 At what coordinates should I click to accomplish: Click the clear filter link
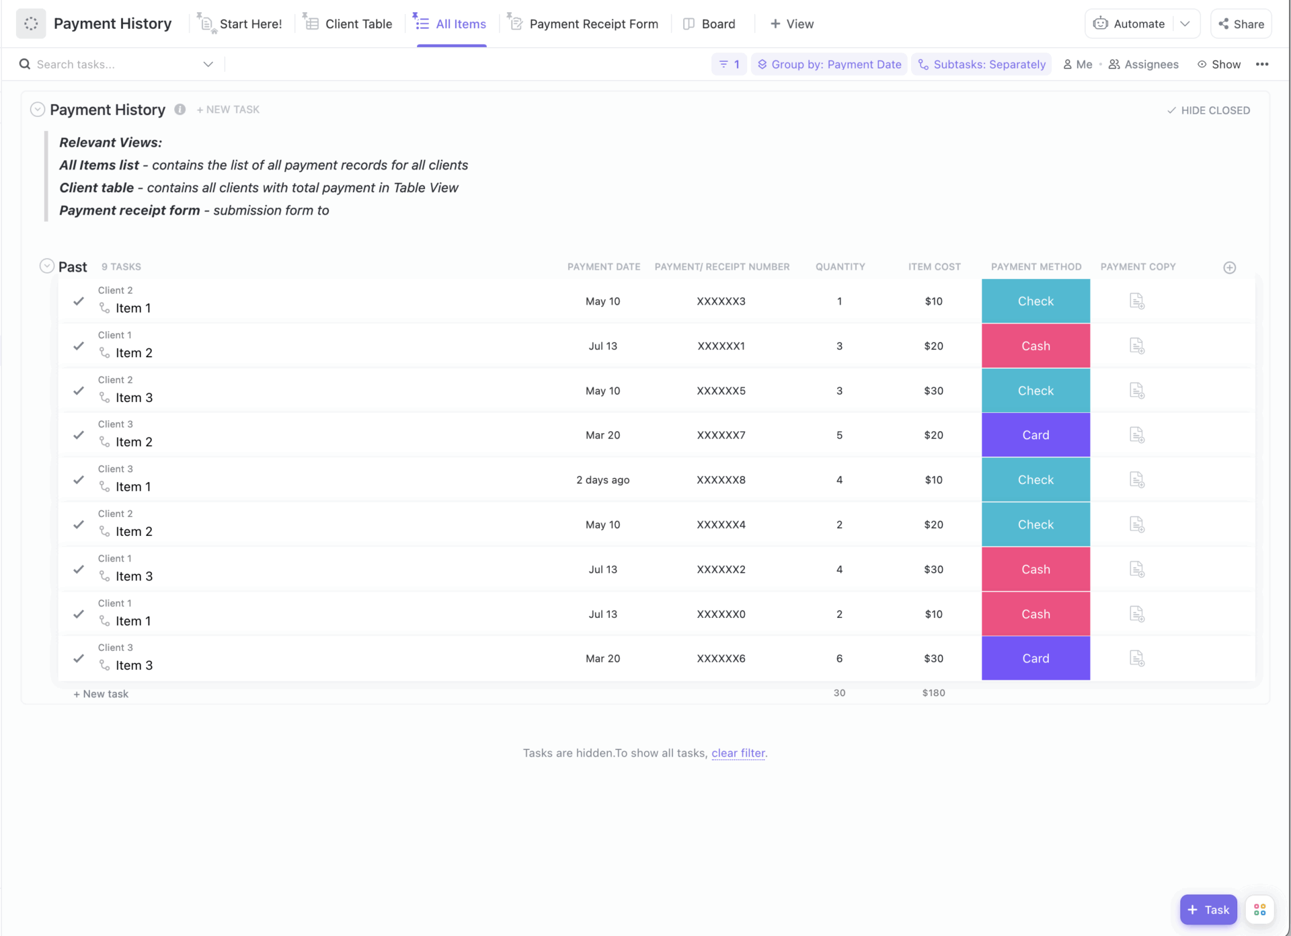pos(738,753)
